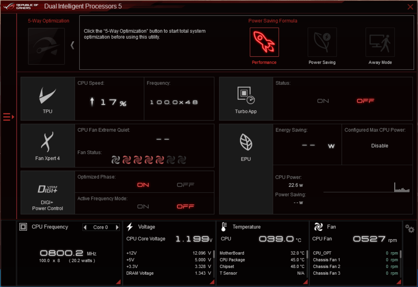Screen dimensions: 418x287
Task: Click the Fan monitor icon
Action: (x=318, y=227)
